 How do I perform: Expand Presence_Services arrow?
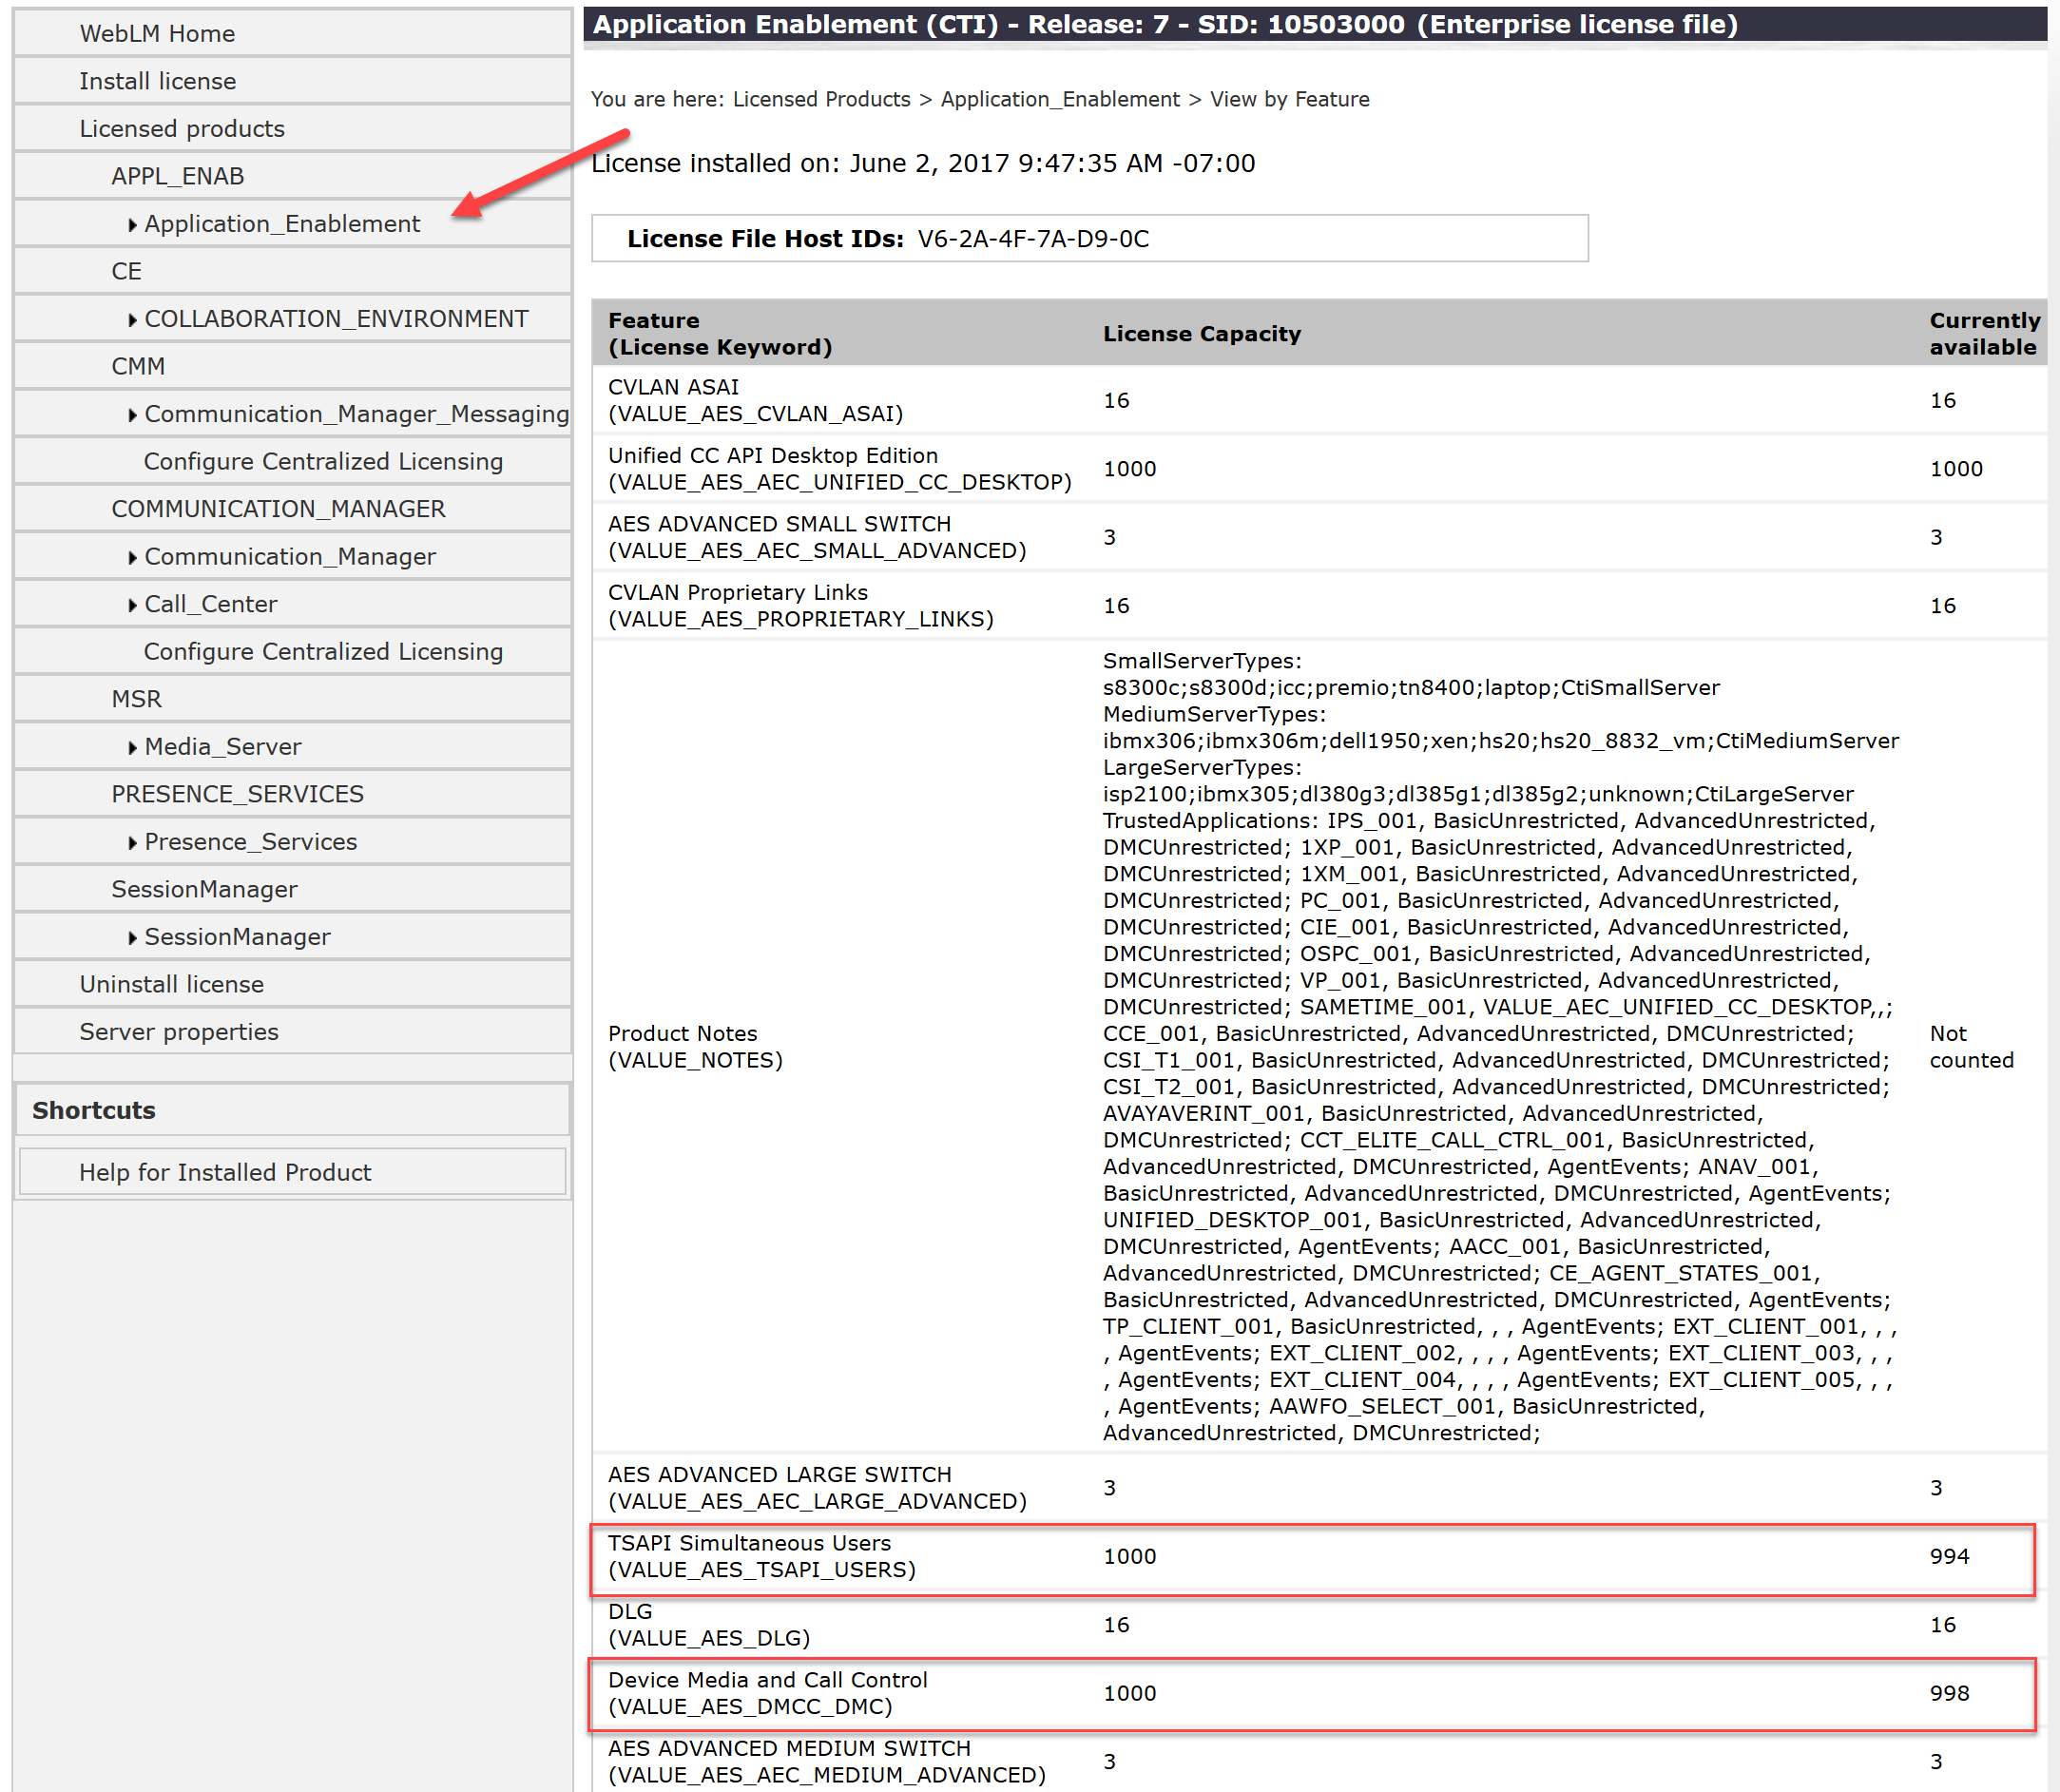132,842
